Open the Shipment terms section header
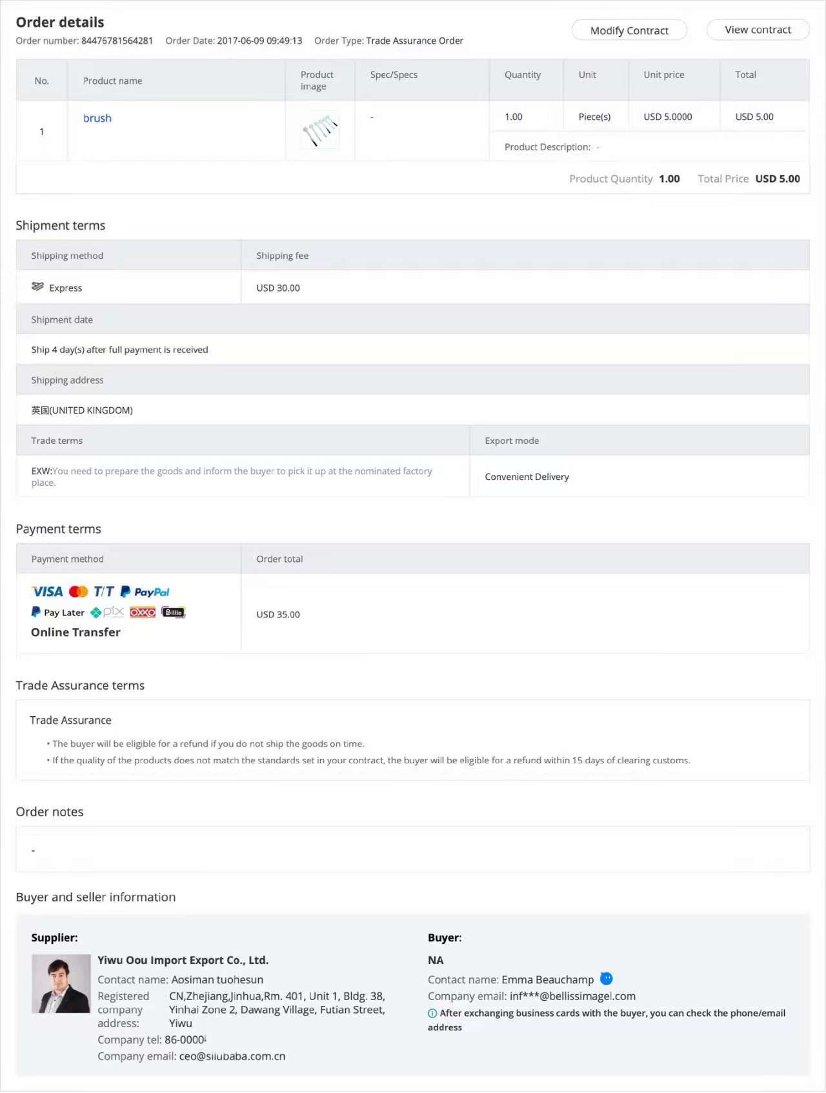826x1093 pixels. coord(61,225)
